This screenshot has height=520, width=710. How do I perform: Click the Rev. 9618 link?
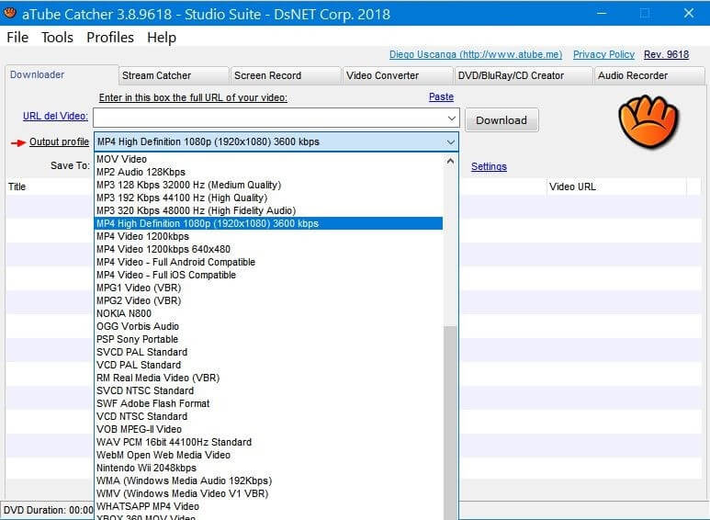[666, 54]
